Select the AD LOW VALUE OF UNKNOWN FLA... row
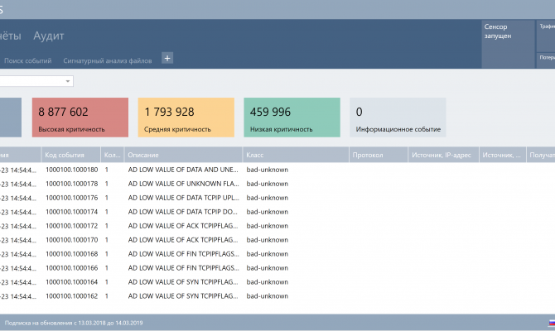Screen dimensions: 555x331 (184, 184)
